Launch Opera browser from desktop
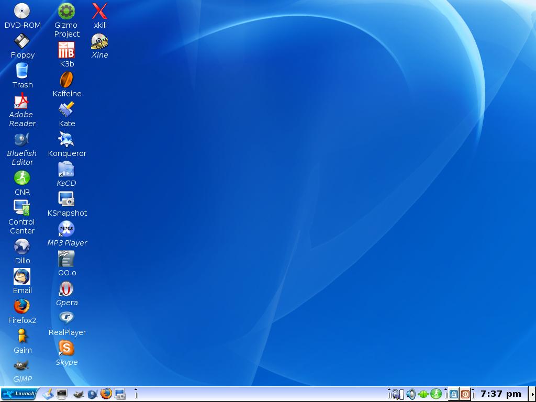536x402 pixels. (66, 289)
